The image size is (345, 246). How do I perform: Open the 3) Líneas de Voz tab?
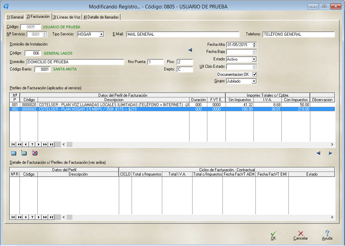pos(67,17)
